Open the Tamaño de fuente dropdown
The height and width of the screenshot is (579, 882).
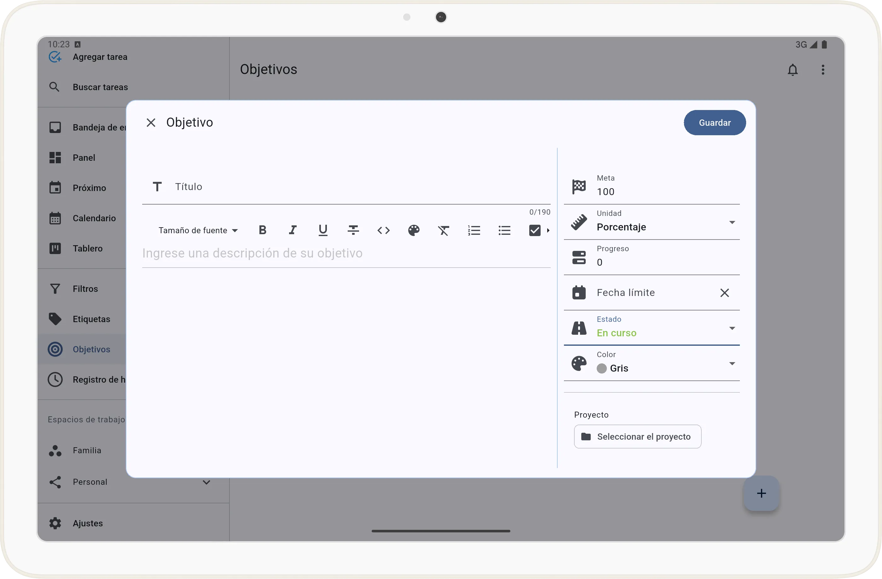pyautogui.click(x=198, y=230)
